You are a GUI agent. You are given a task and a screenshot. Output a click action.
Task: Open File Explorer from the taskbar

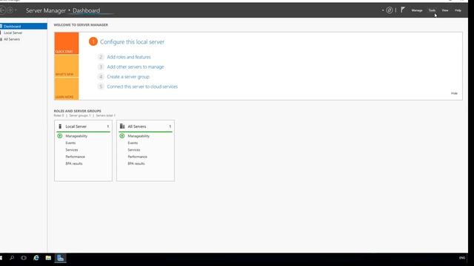coord(48,258)
